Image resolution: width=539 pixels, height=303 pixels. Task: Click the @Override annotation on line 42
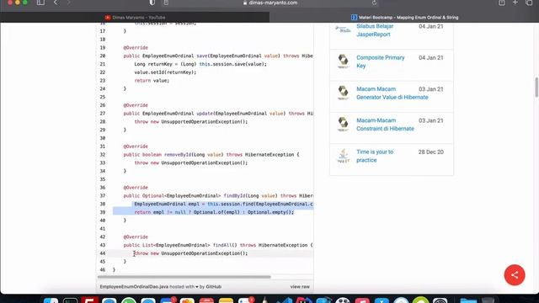(136, 237)
